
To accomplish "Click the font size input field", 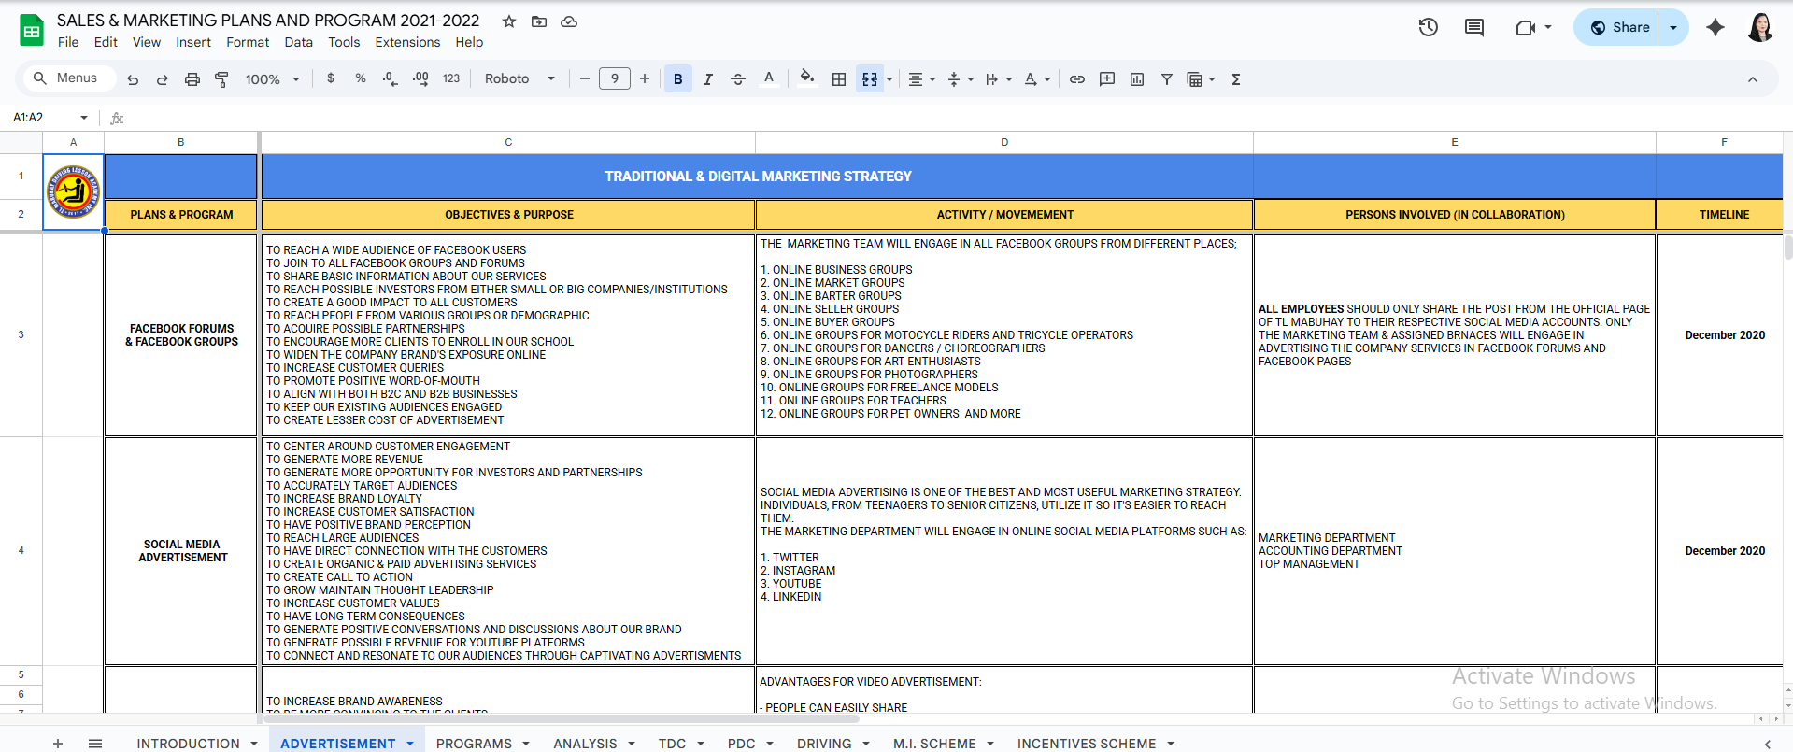I will tap(614, 79).
